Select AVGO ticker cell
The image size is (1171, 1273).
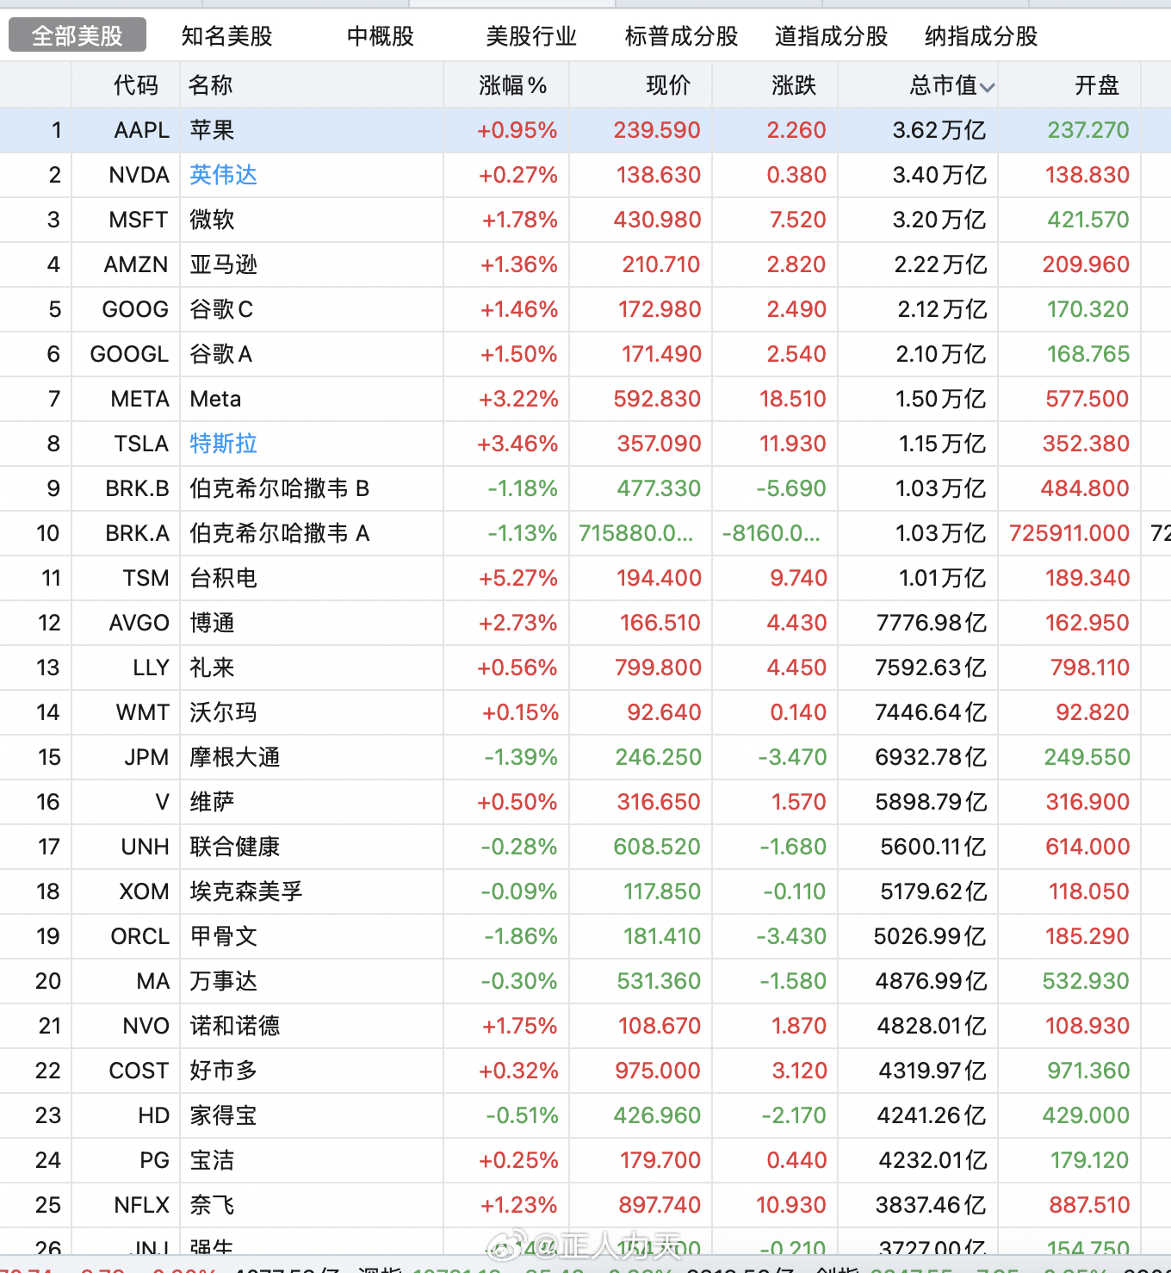coord(139,623)
